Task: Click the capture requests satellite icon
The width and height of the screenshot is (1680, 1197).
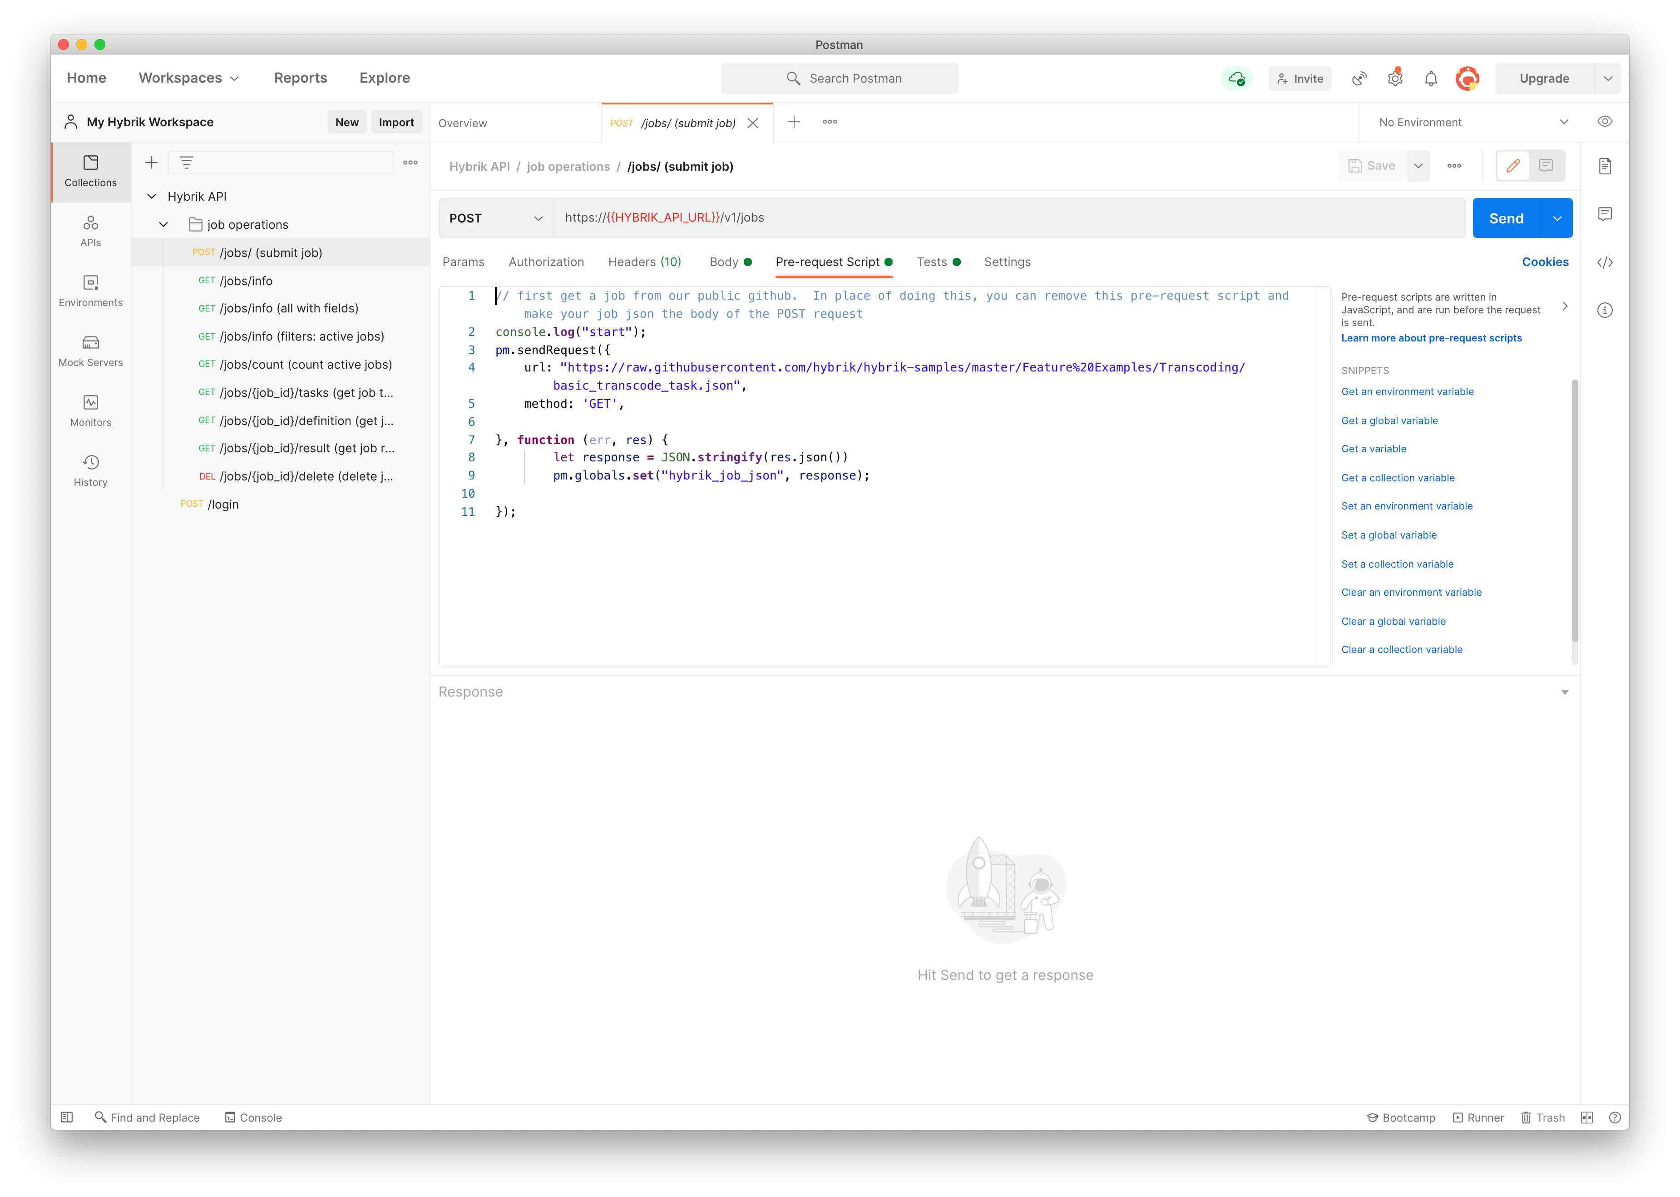Action: point(1359,78)
